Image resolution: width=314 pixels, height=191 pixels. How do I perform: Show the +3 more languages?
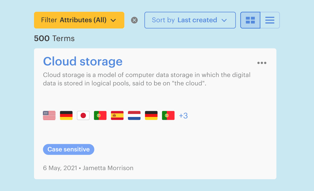183,116
